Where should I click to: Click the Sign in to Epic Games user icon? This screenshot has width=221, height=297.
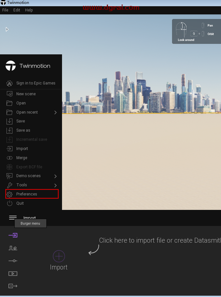pyautogui.click(x=9, y=84)
